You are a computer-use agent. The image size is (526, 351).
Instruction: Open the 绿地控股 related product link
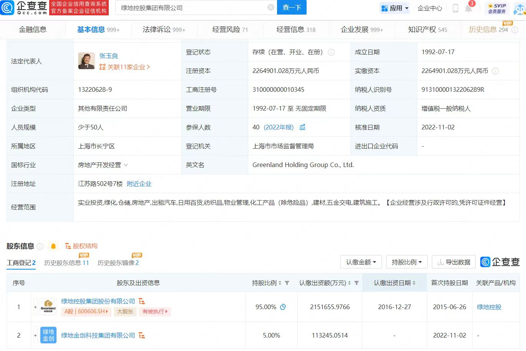point(489,307)
